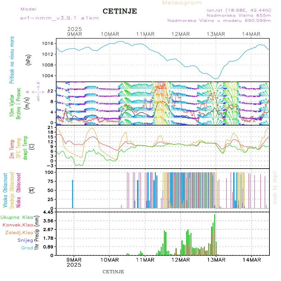Click the green "Ukupna Kisa" legend label
Viewport: 281px width, 281px height.
click(17, 217)
